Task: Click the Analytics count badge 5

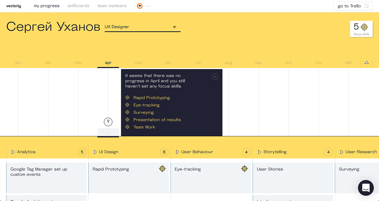Action: tap(82, 152)
